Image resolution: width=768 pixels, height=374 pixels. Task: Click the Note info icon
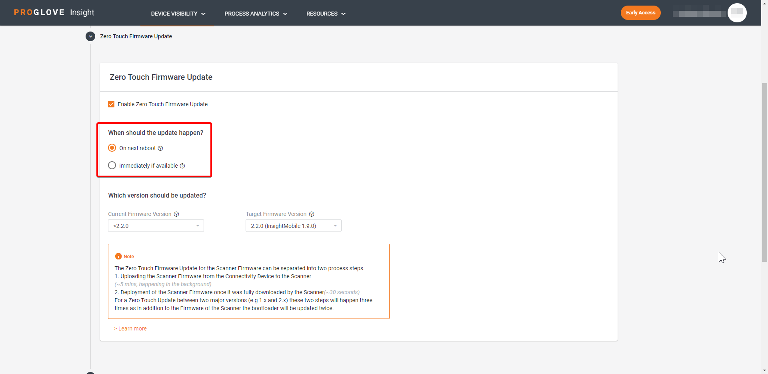(x=118, y=256)
